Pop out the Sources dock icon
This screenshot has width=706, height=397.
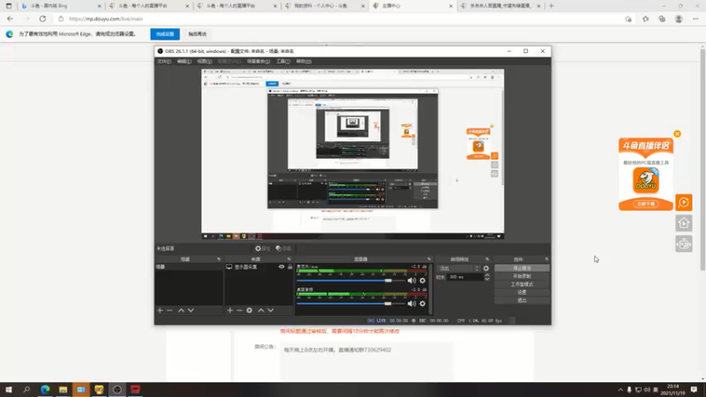pos(289,259)
